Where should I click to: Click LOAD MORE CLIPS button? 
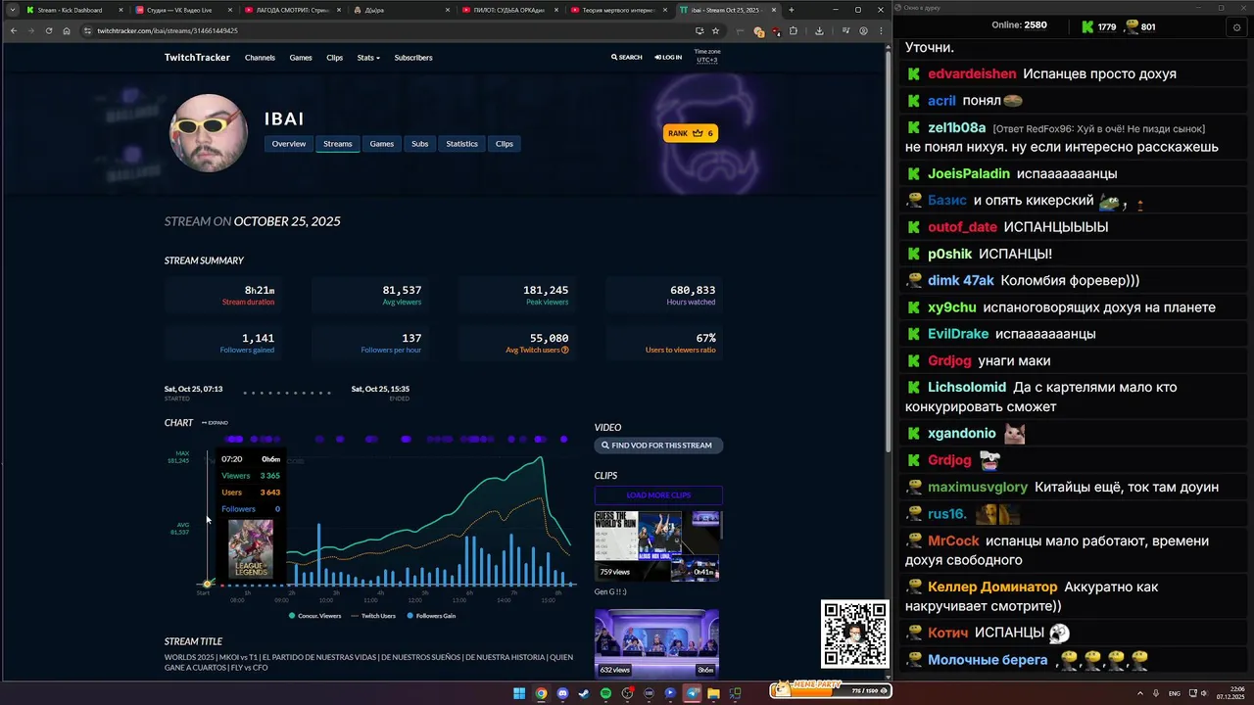pos(658,495)
